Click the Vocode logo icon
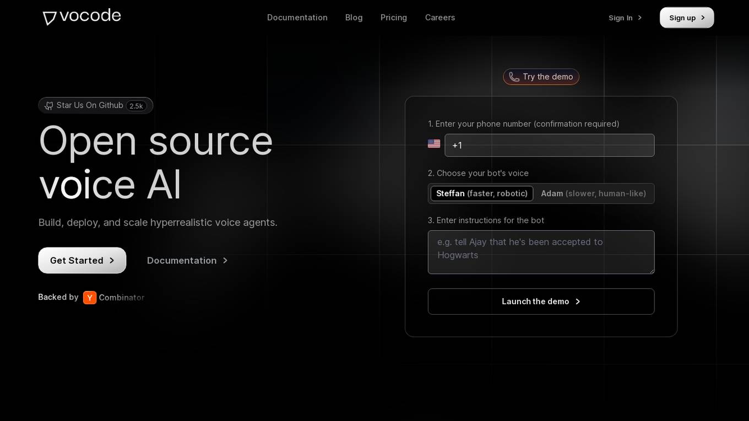The height and width of the screenshot is (421, 749). pyautogui.click(x=50, y=18)
